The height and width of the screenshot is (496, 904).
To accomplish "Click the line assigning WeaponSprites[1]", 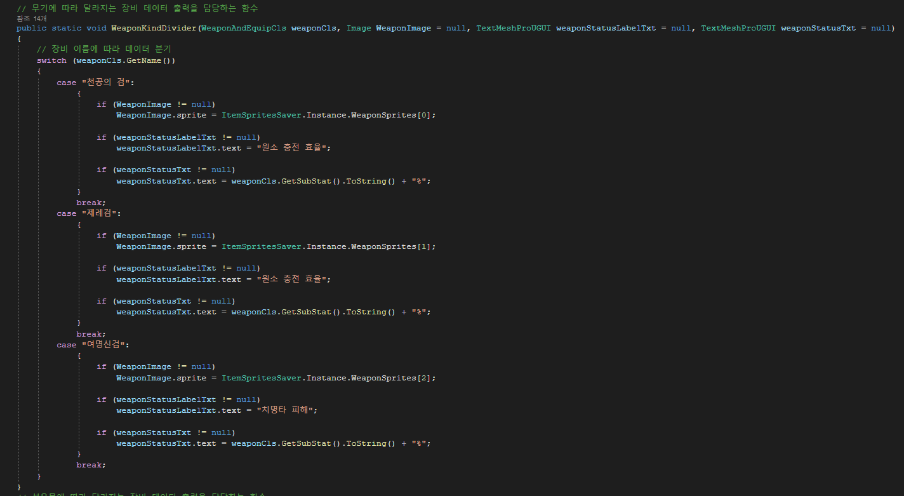I will tap(276, 246).
